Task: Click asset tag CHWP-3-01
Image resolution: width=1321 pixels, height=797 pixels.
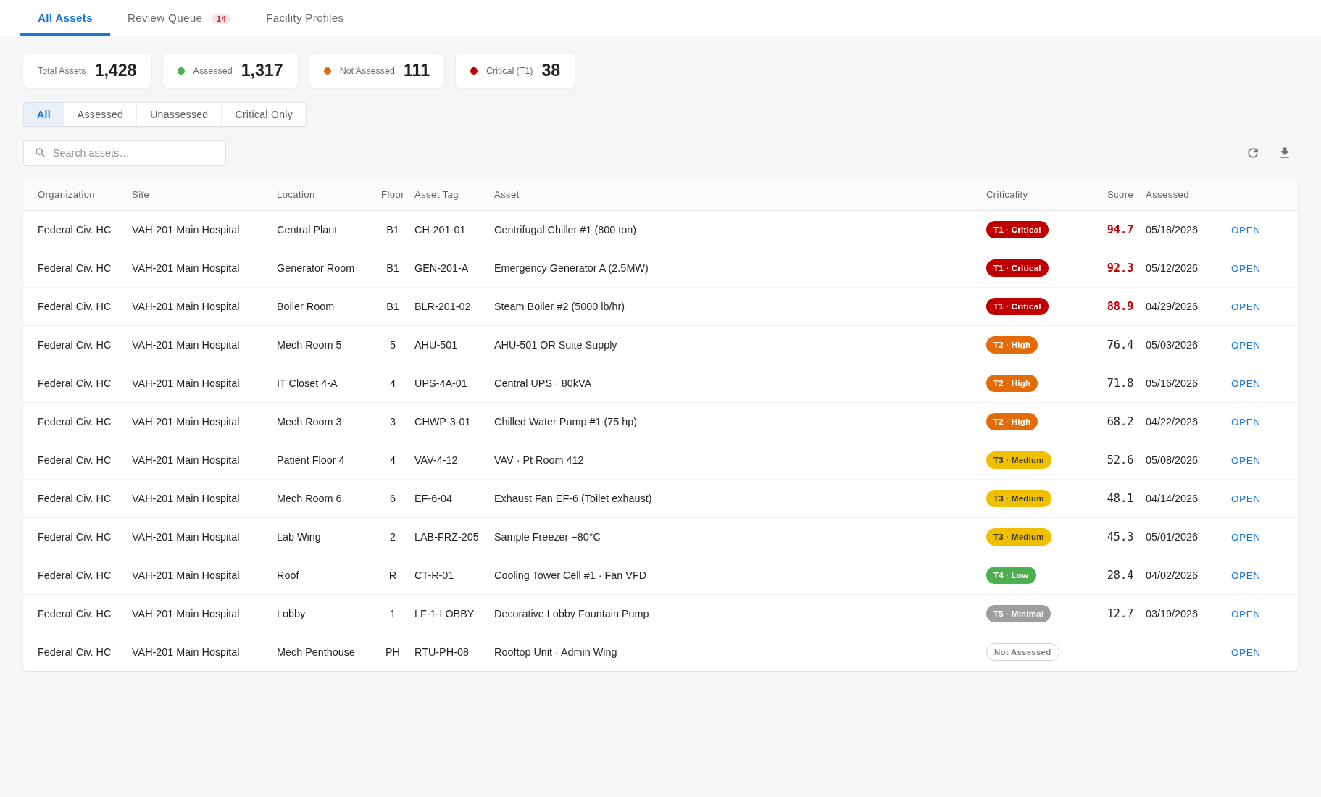Action: [443, 422]
